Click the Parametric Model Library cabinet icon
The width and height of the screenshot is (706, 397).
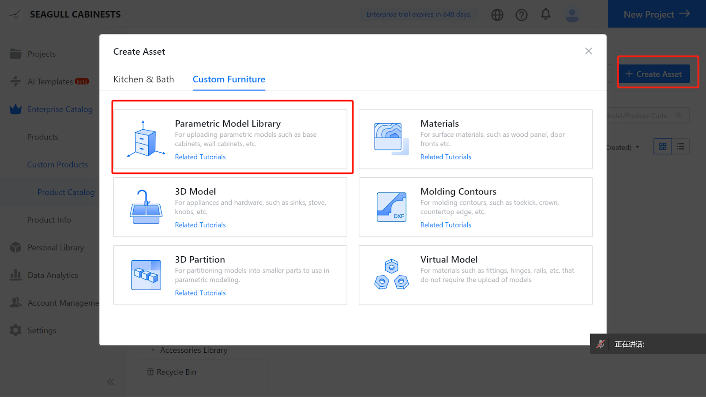[146, 139]
